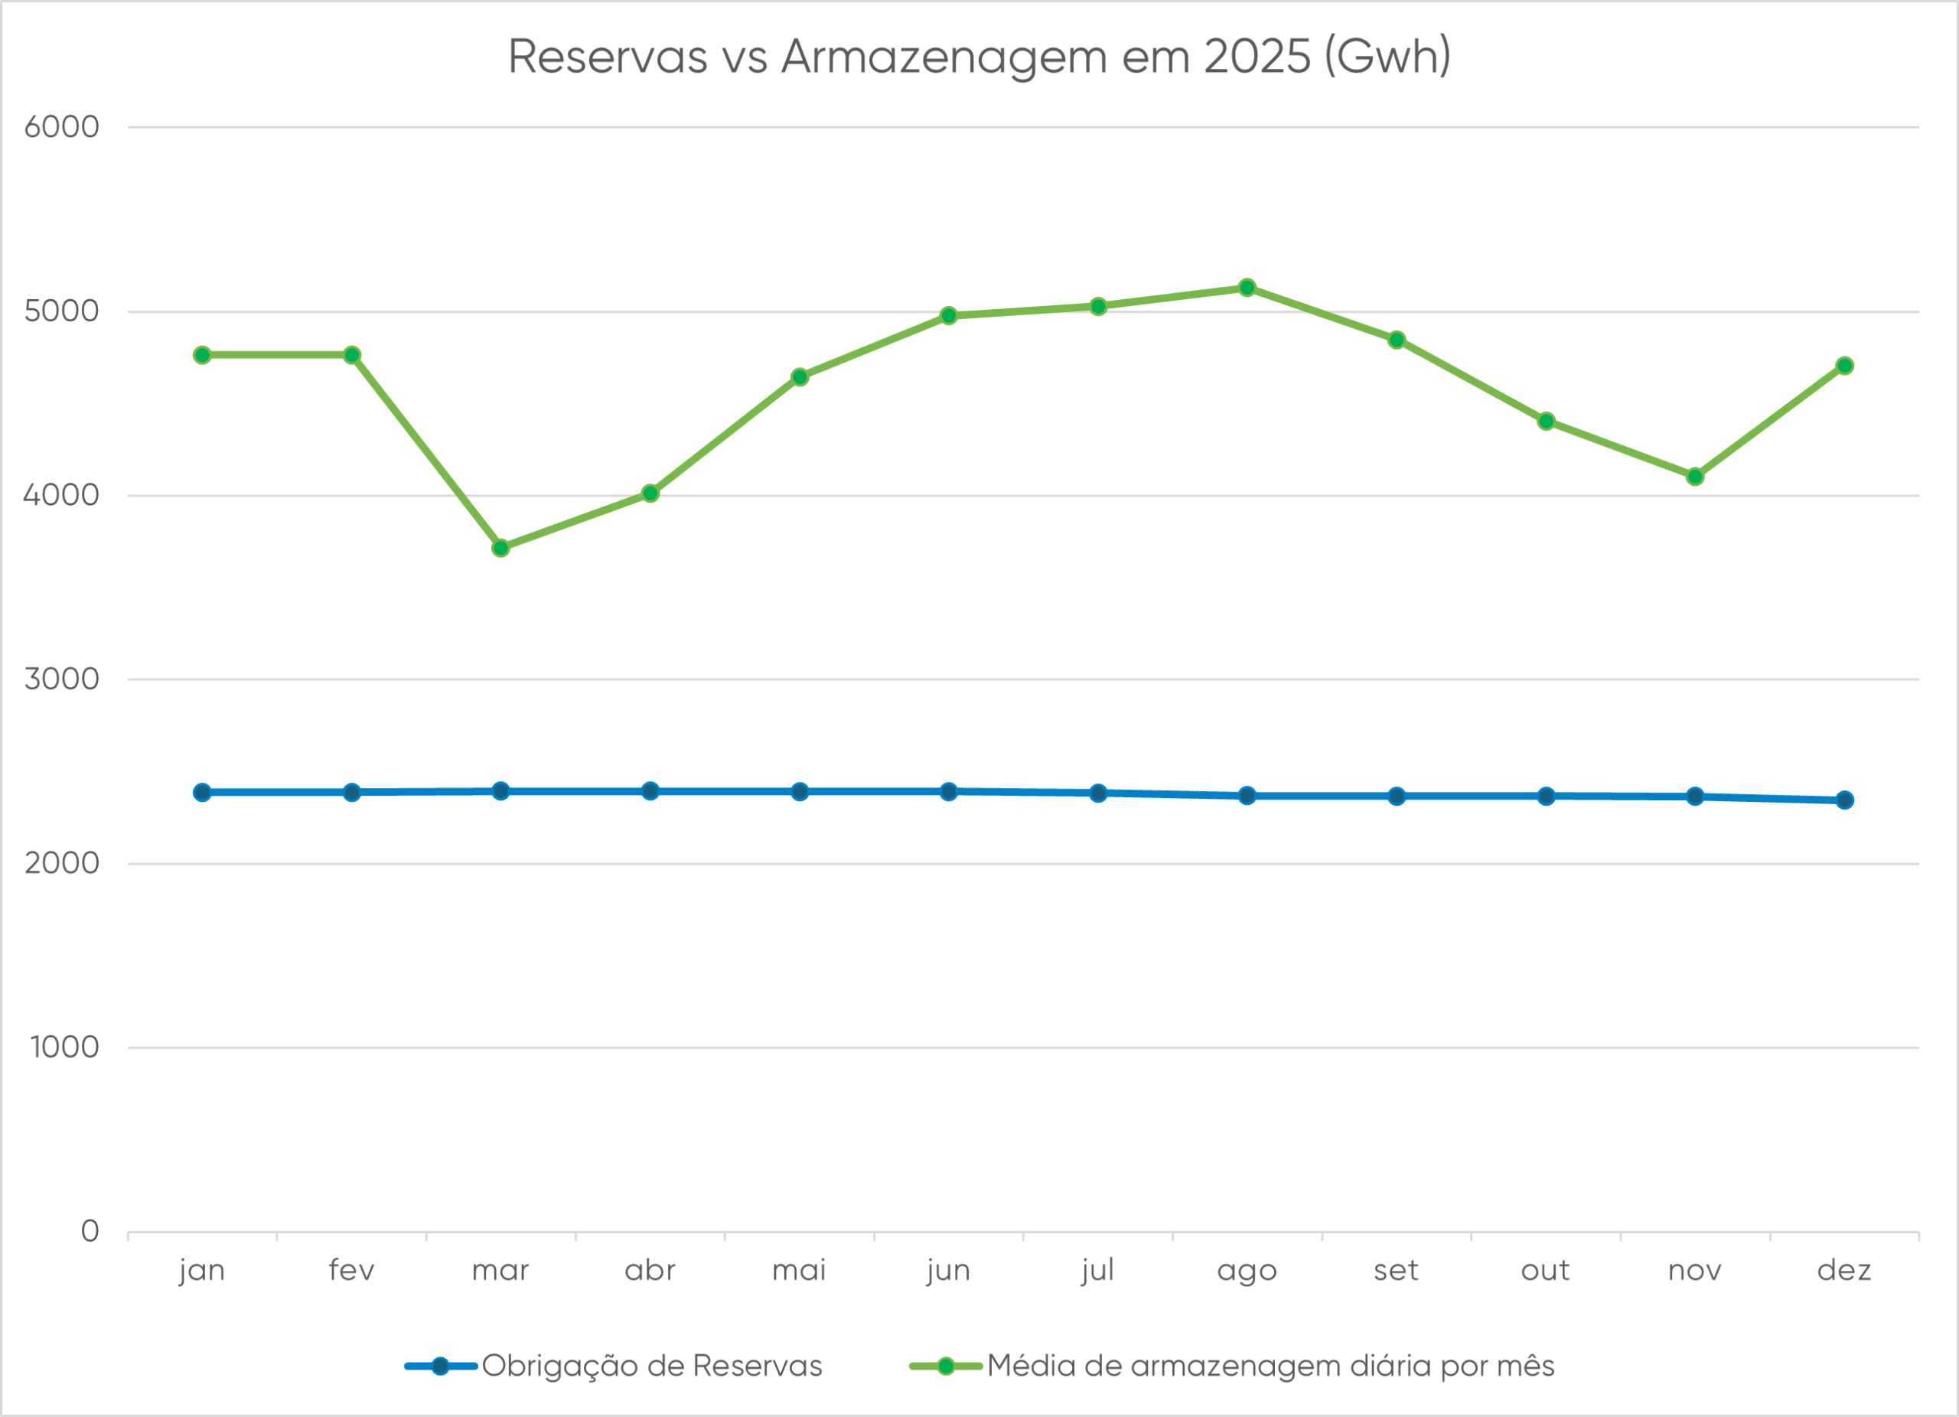Click the green data point for nov
This screenshot has width=1959, height=1417.
(1695, 477)
